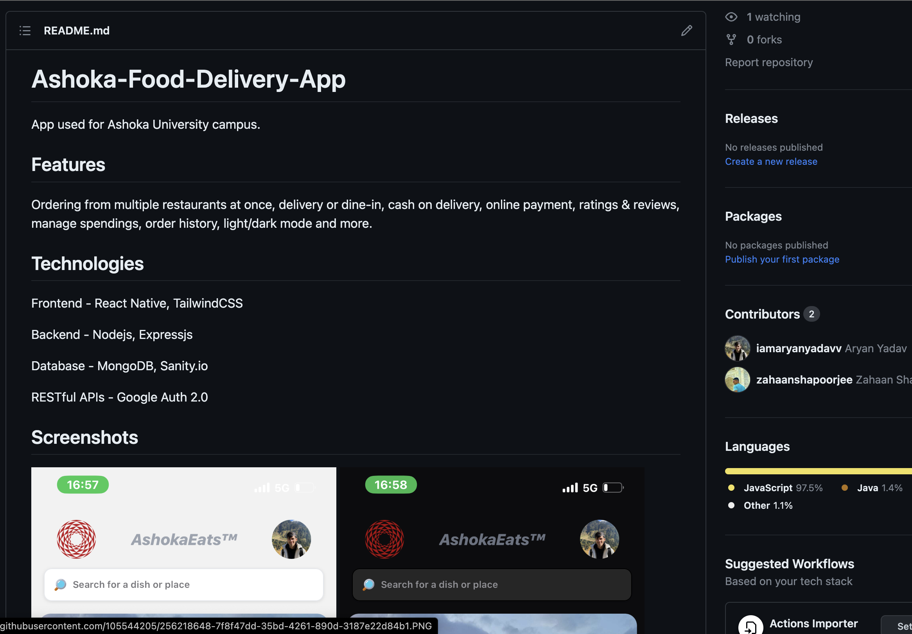Click 'No packages published' text

coord(776,245)
